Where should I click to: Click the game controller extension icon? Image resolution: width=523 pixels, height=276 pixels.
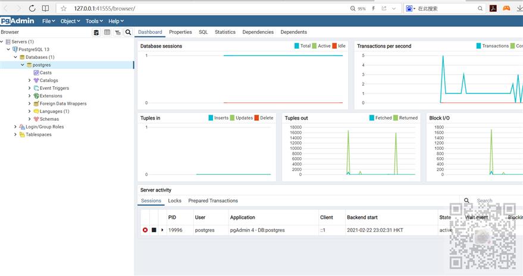point(506,8)
